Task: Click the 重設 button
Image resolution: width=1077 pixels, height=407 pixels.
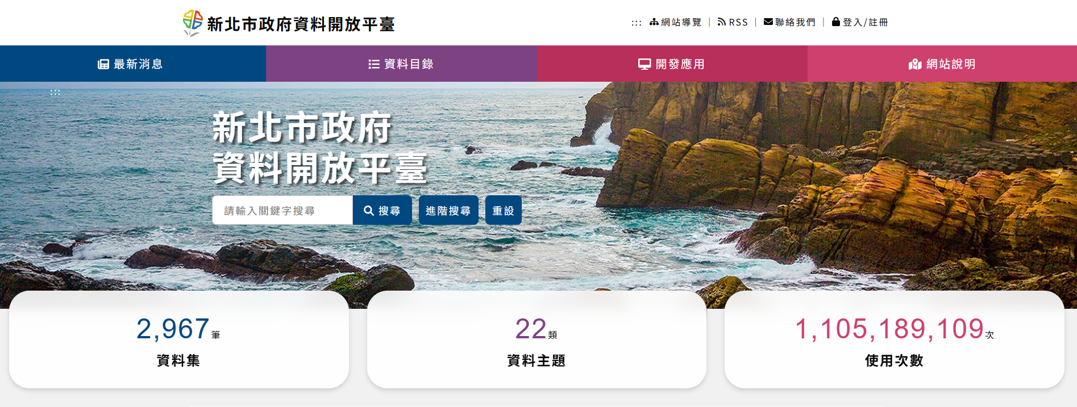Action: (504, 211)
